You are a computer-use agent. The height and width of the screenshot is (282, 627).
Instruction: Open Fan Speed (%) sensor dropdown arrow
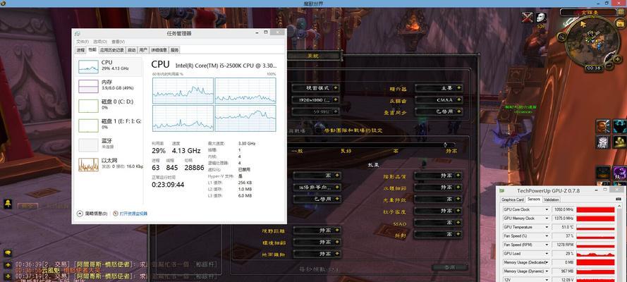point(547,236)
